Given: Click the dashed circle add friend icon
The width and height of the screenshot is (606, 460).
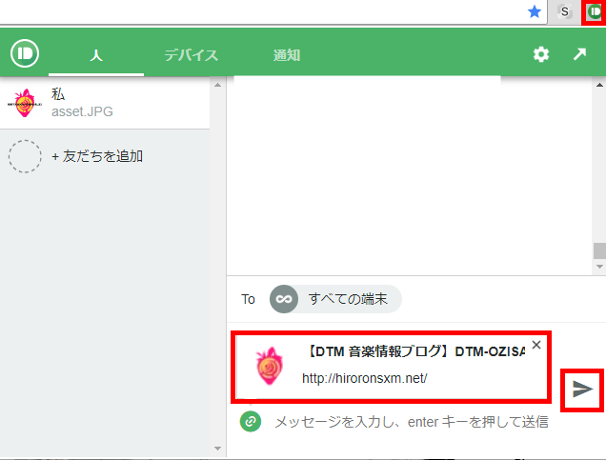Looking at the screenshot, I should [25, 156].
